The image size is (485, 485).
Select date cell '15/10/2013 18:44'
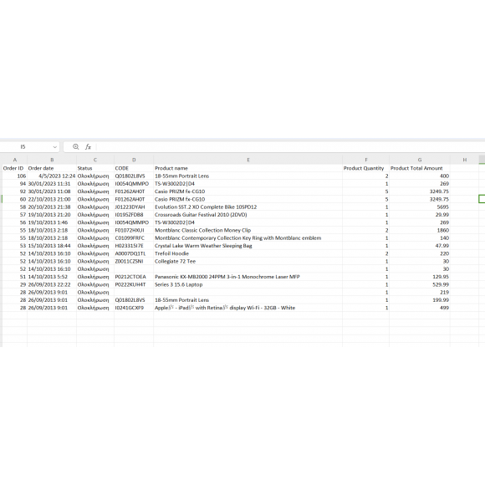point(52,246)
